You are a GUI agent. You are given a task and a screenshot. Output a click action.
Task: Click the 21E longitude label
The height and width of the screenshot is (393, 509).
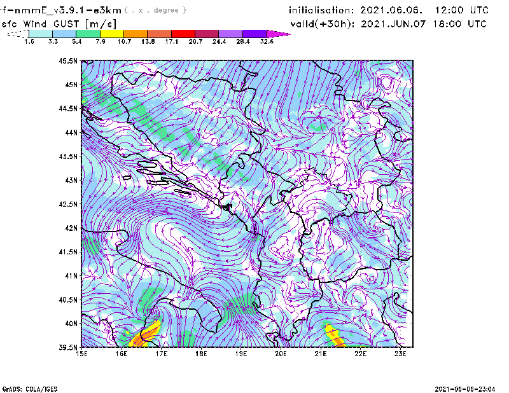321,354
